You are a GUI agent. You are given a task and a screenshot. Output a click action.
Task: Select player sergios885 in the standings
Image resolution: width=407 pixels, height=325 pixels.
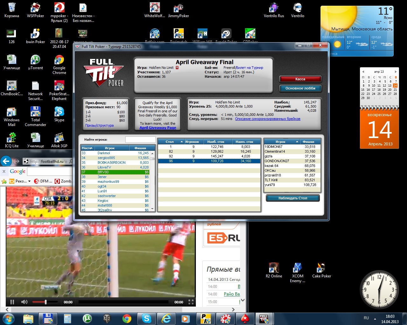tap(115, 158)
